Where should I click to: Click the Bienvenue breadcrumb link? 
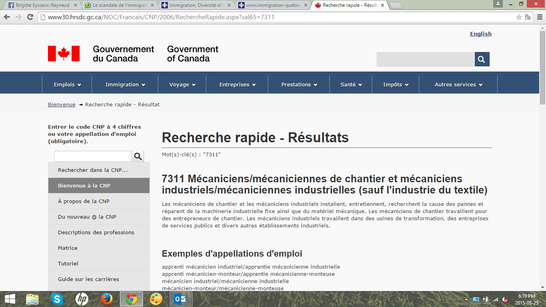[62, 104]
